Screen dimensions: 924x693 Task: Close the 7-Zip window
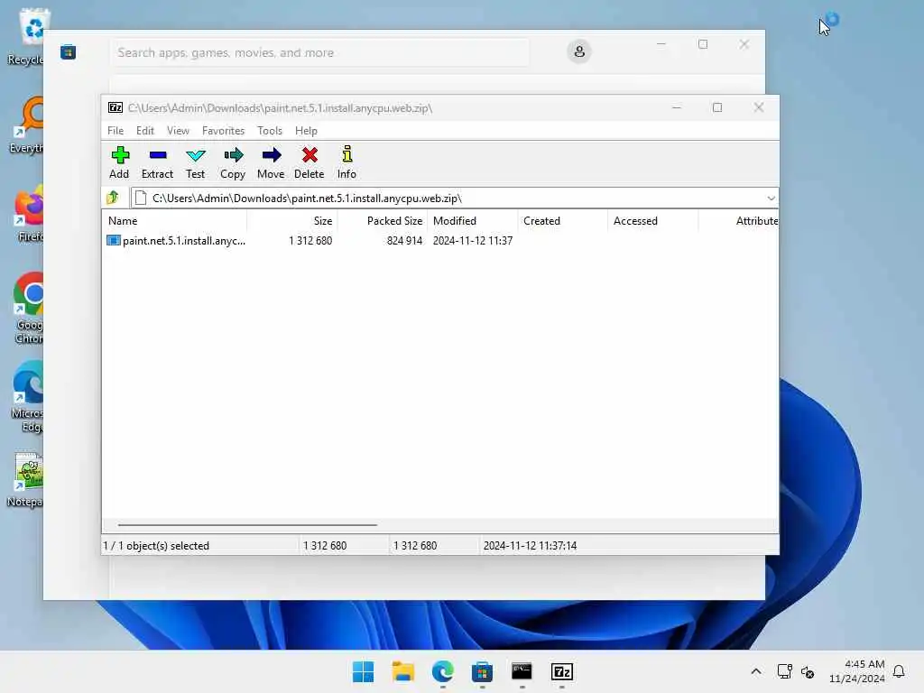click(x=759, y=108)
